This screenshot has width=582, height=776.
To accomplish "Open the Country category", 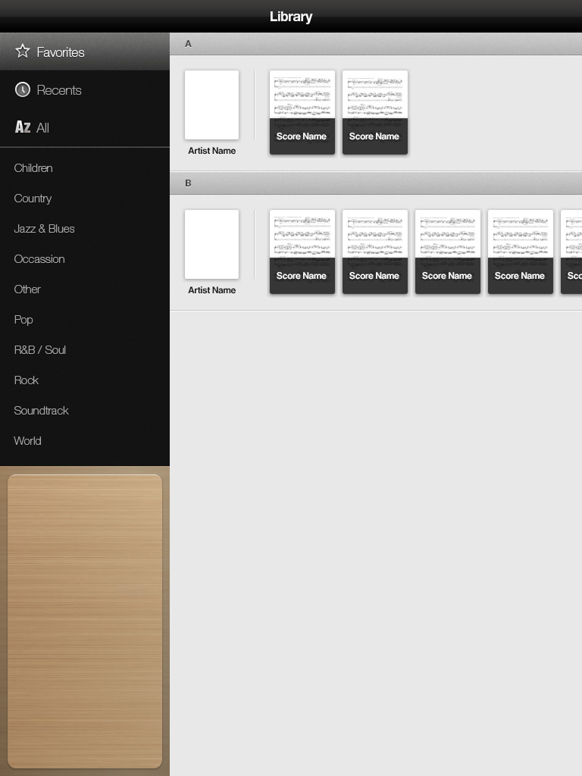I will pos(33,199).
